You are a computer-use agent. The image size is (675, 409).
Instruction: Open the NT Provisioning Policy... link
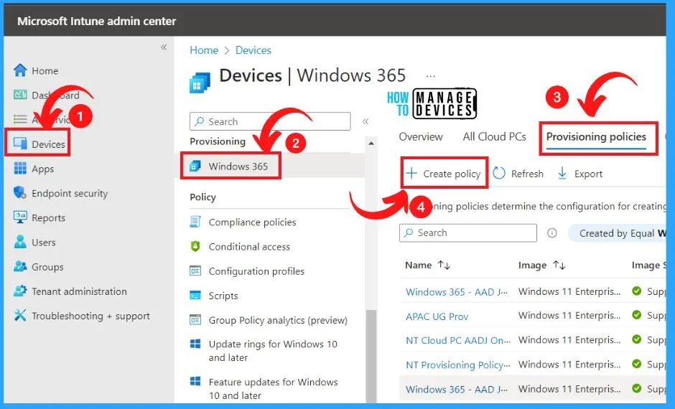click(458, 365)
